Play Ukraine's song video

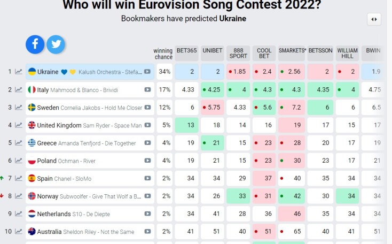click(147, 72)
